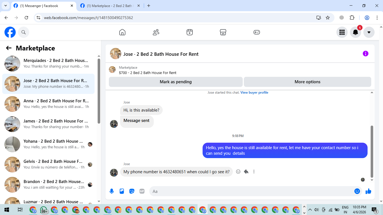
Task: Open the Windows notification center
Action: point(374,210)
